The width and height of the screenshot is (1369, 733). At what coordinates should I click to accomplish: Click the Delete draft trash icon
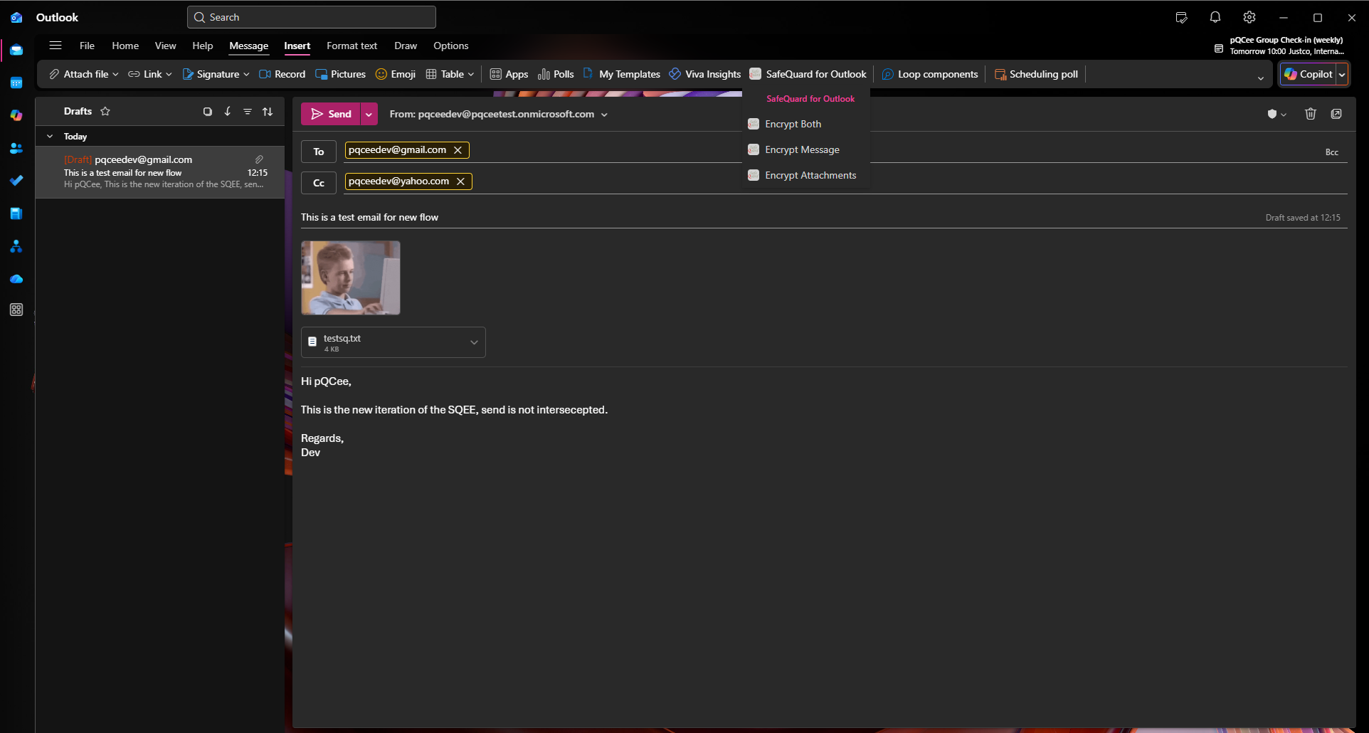[1311, 114]
